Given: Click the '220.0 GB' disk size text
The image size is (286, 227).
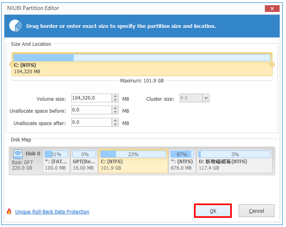Looking at the screenshot, I should pyautogui.click(x=22, y=168).
